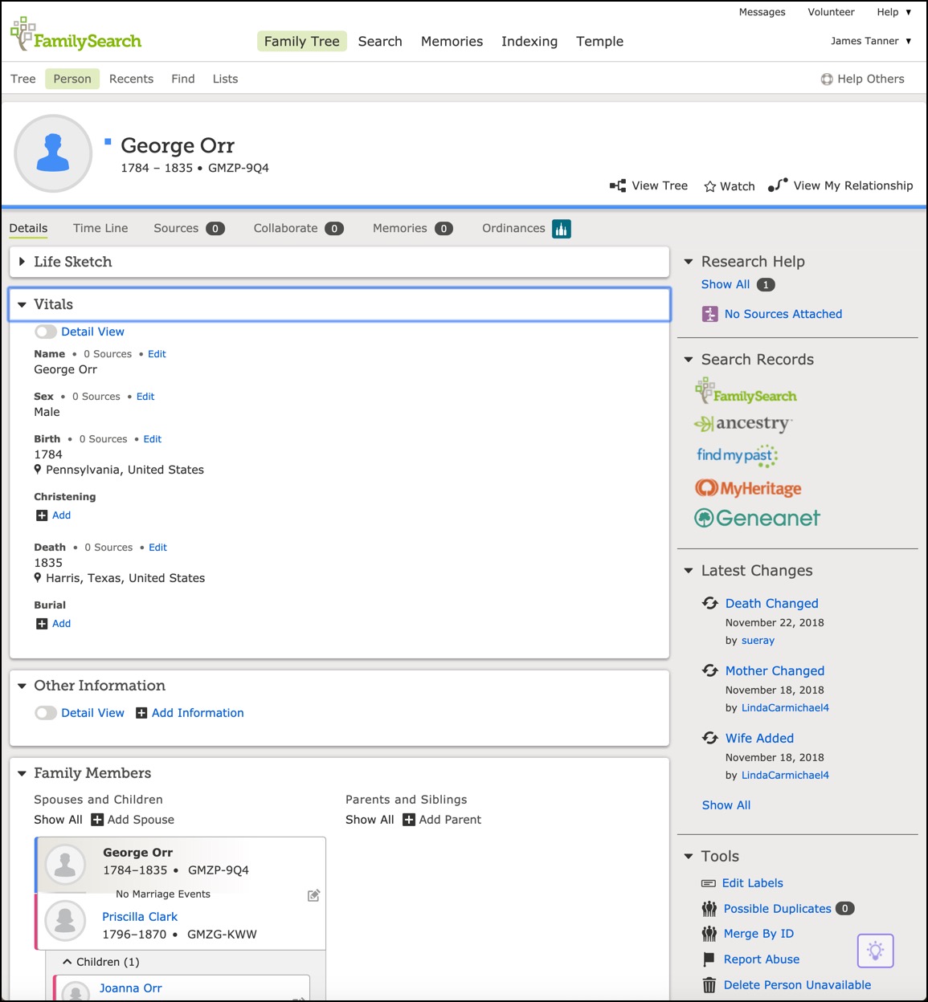Click George Orr's header portrait silhouette
Viewport: 928px width, 1002px height.
coord(53,153)
